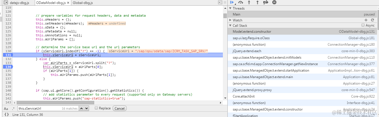Select the Main paused thread

coord(303,14)
